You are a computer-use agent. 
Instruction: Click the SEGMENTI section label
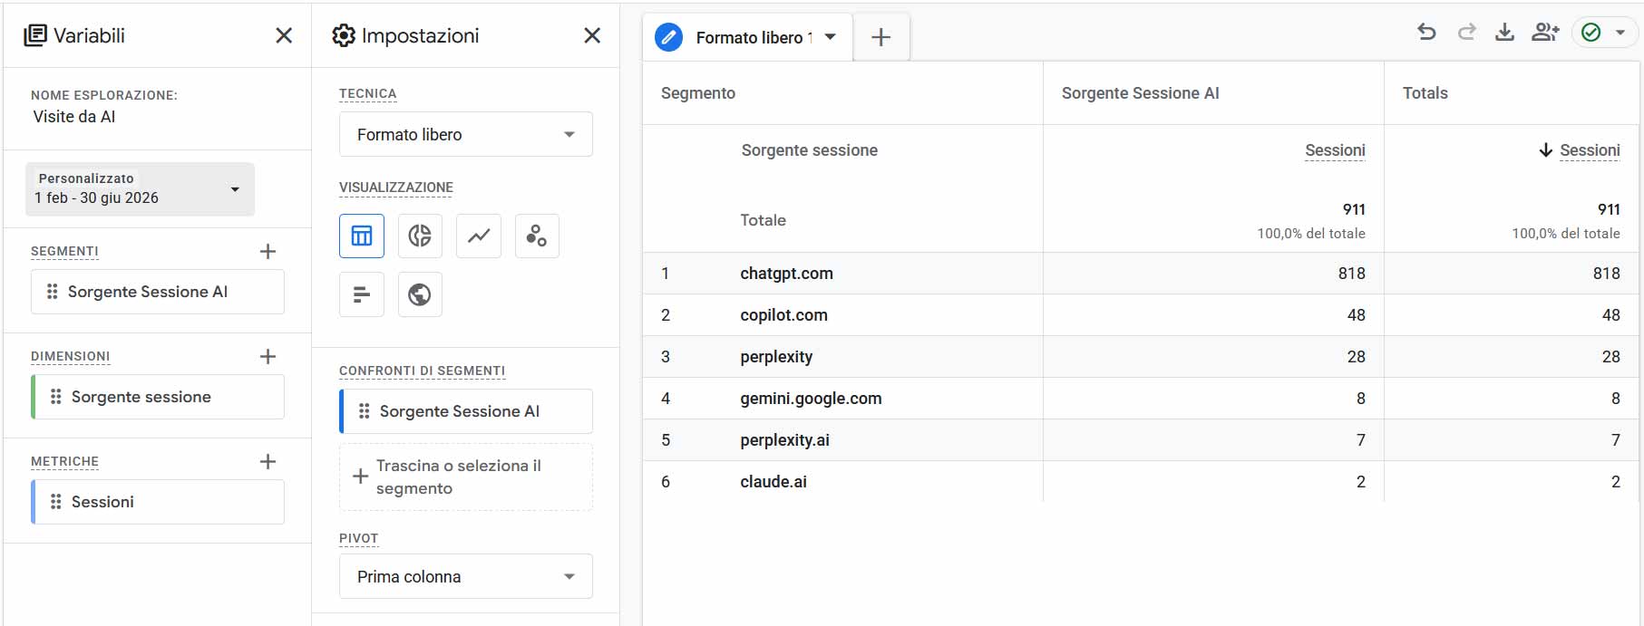(64, 251)
